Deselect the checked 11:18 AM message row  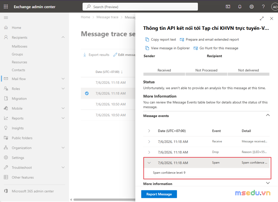(x=87, y=93)
